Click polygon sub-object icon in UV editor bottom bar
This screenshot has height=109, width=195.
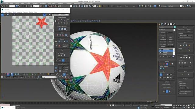click(x=8, y=74)
